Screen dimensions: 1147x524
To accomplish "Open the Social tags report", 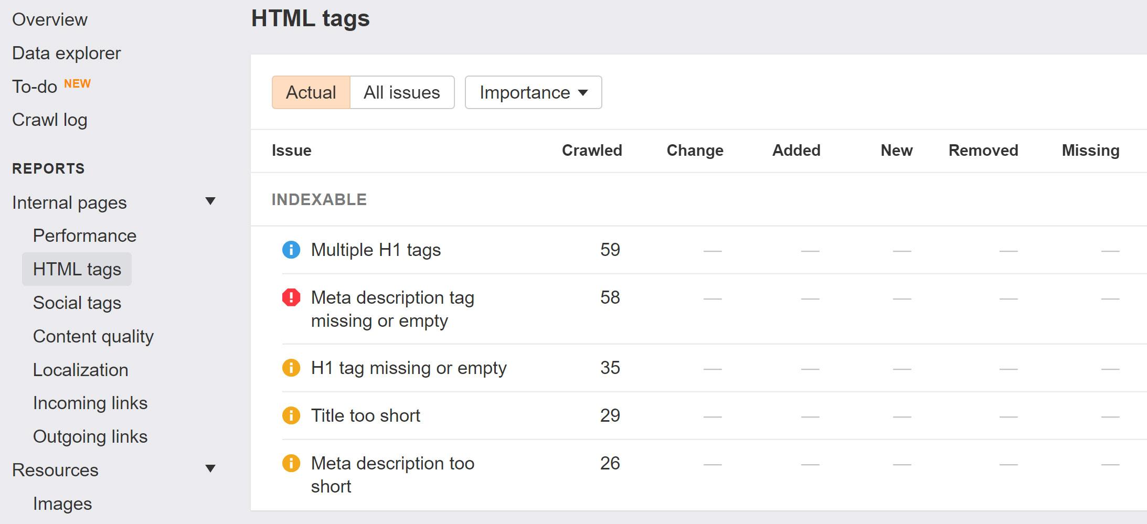I will coord(77,303).
